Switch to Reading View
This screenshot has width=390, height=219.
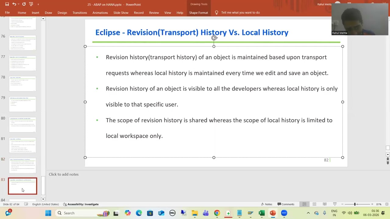pyautogui.click(x=324, y=204)
